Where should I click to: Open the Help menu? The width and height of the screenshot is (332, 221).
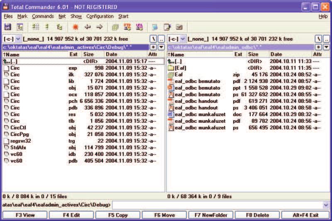point(323,16)
